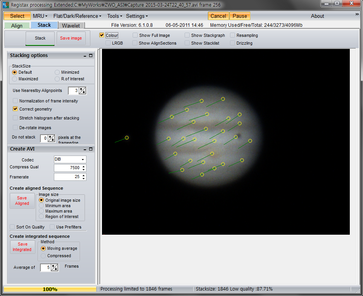Enable Stretch histogram after stacking
The height and width of the screenshot is (296, 363).
pos(15,118)
